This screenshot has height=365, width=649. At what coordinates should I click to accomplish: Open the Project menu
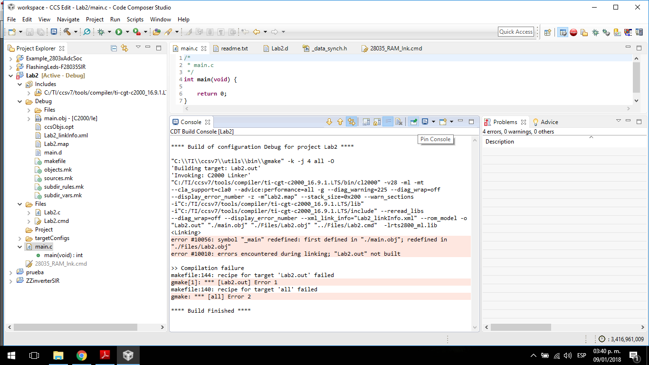click(95, 19)
